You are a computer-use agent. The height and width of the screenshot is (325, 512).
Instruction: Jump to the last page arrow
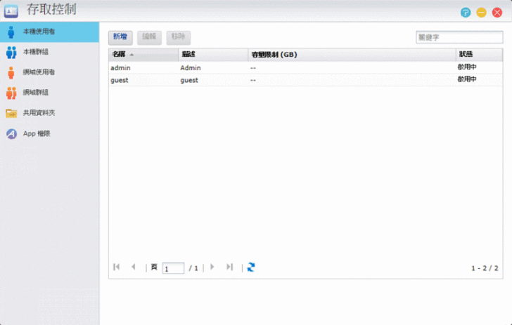pyautogui.click(x=229, y=267)
